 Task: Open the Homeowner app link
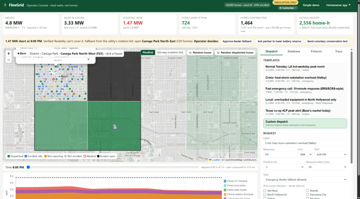pyautogui.click(x=338, y=5)
